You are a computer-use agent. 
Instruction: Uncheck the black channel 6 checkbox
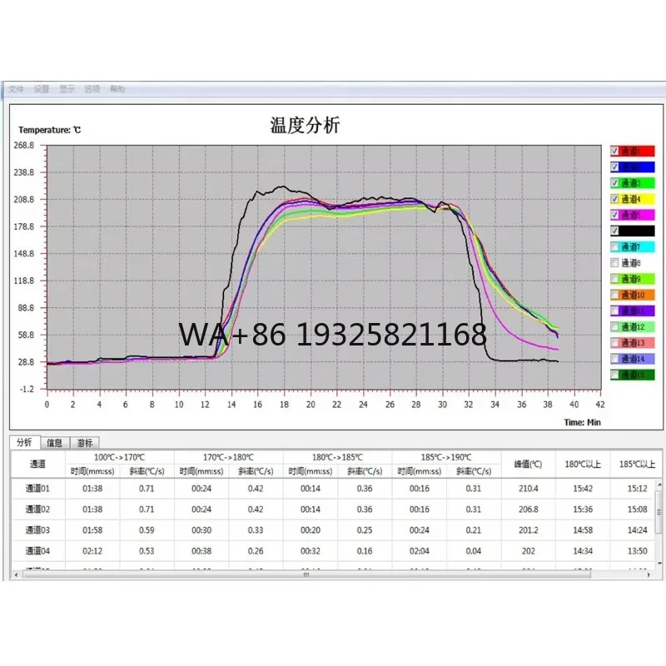click(x=614, y=231)
